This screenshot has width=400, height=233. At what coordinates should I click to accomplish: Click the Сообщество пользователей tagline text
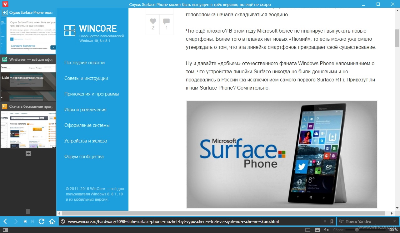(102, 39)
